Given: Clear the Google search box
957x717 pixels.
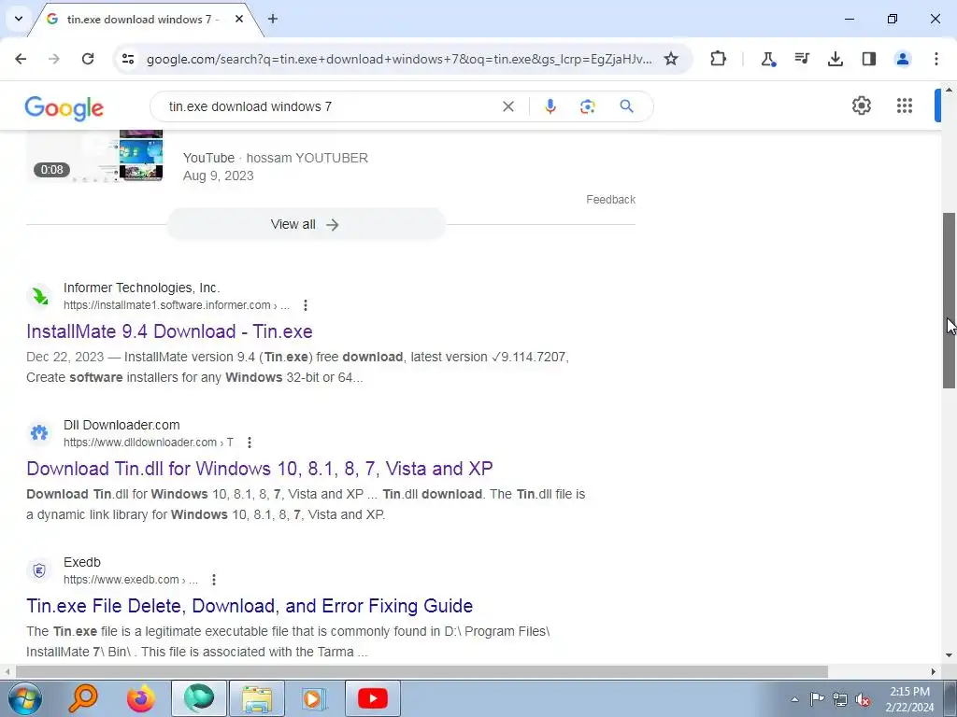Looking at the screenshot, I should [x=507, y=106].
